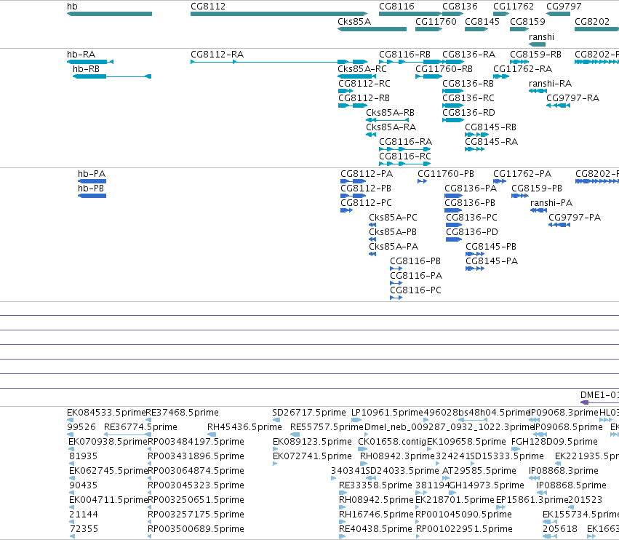Select the CG11762-RA transcript label
This screenshot has width=619, height=540.
pos(523,69)
